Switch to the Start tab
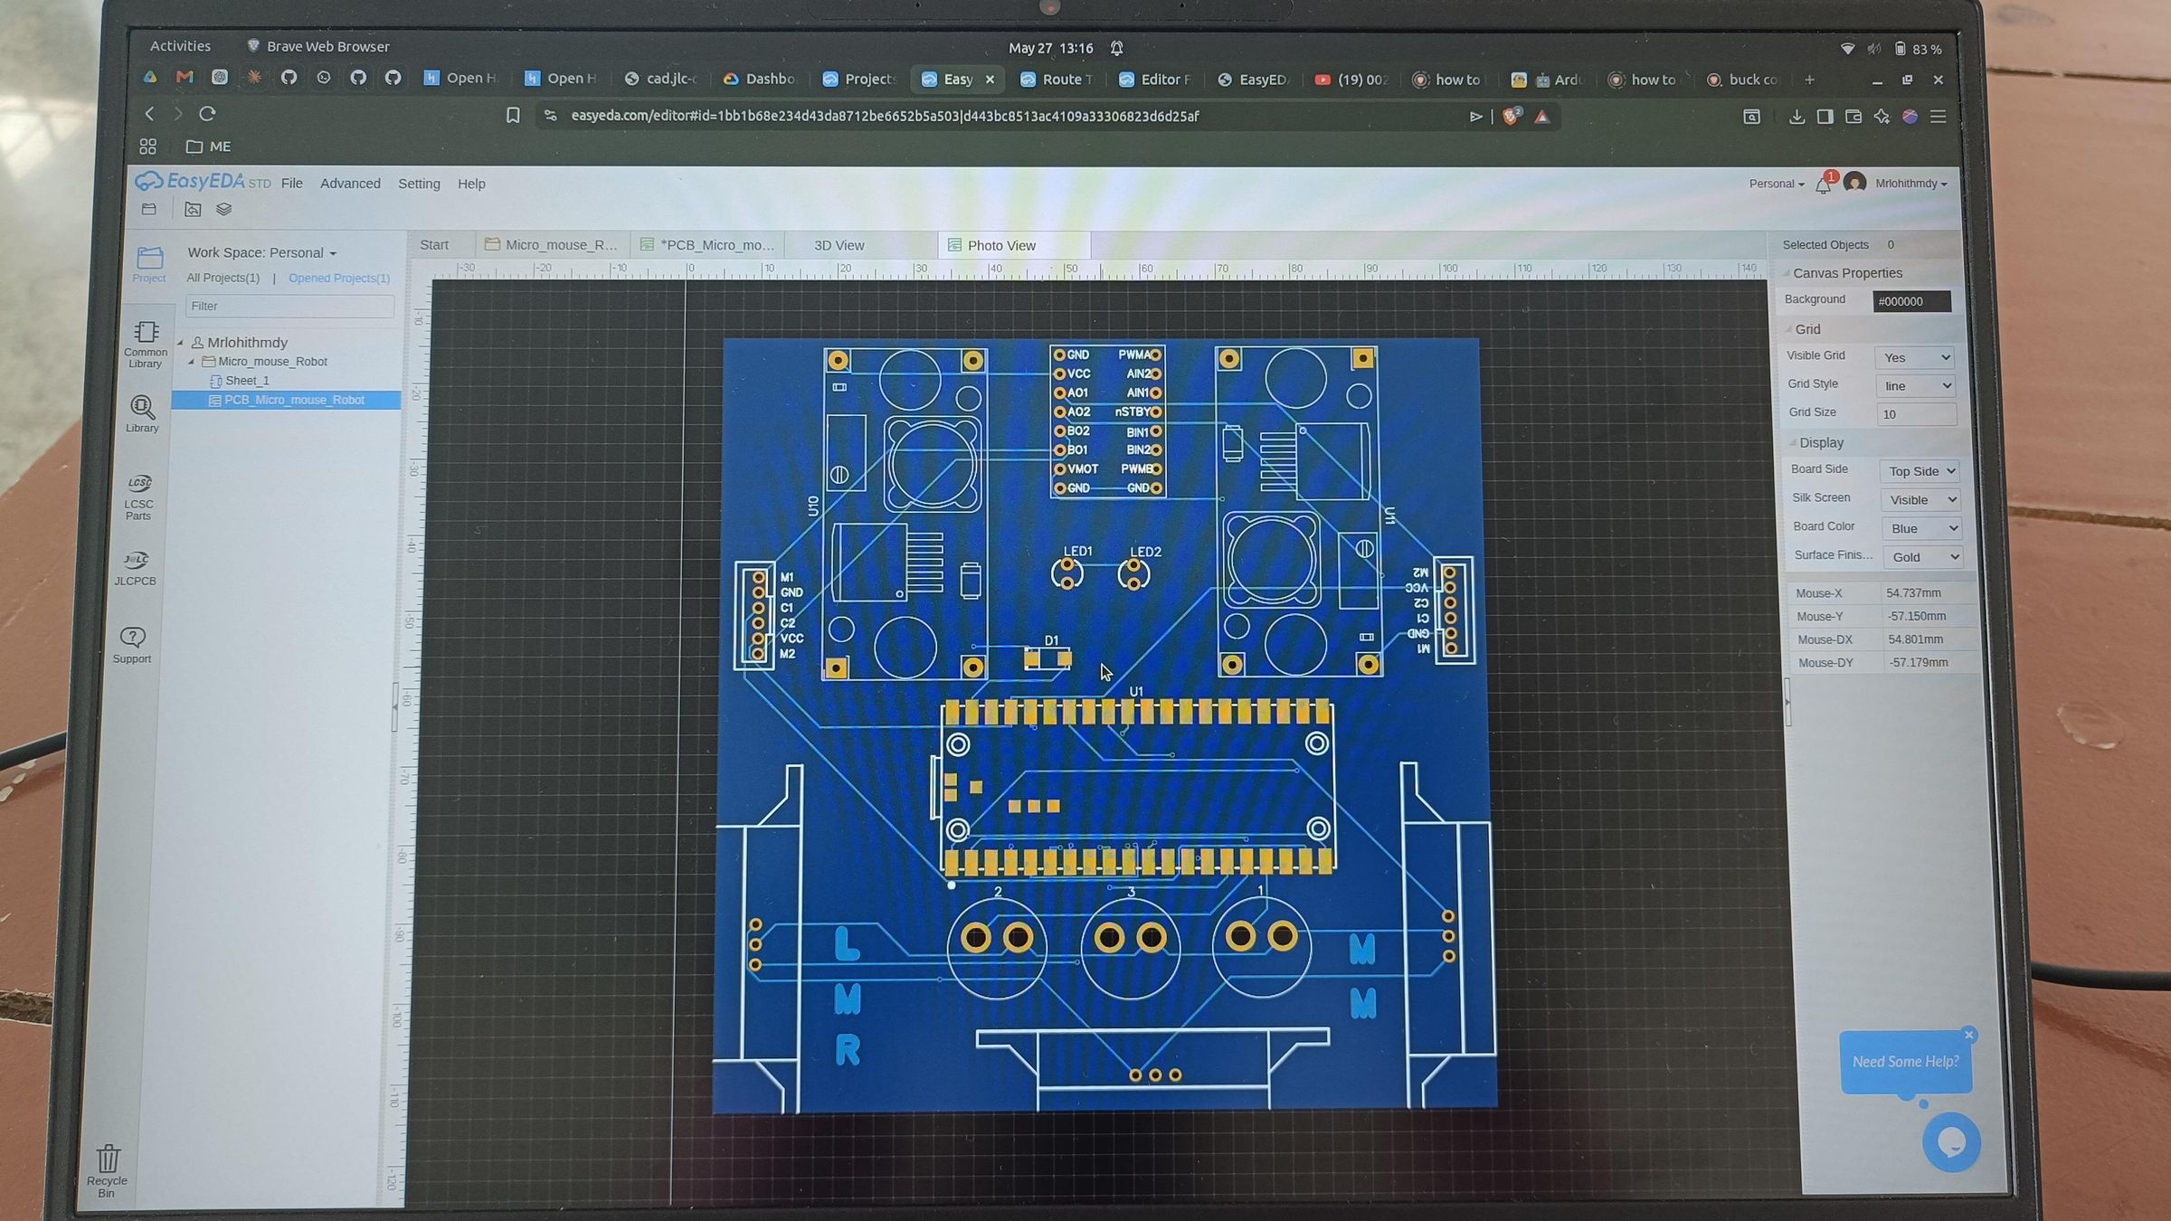 coord(434,245)
